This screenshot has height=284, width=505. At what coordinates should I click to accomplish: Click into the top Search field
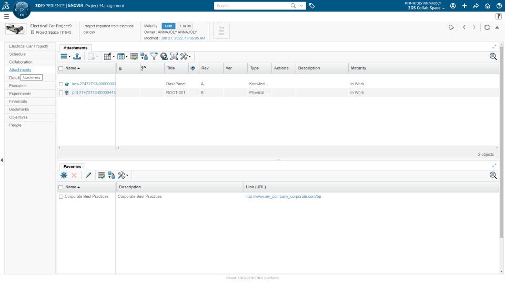[253, 5]
